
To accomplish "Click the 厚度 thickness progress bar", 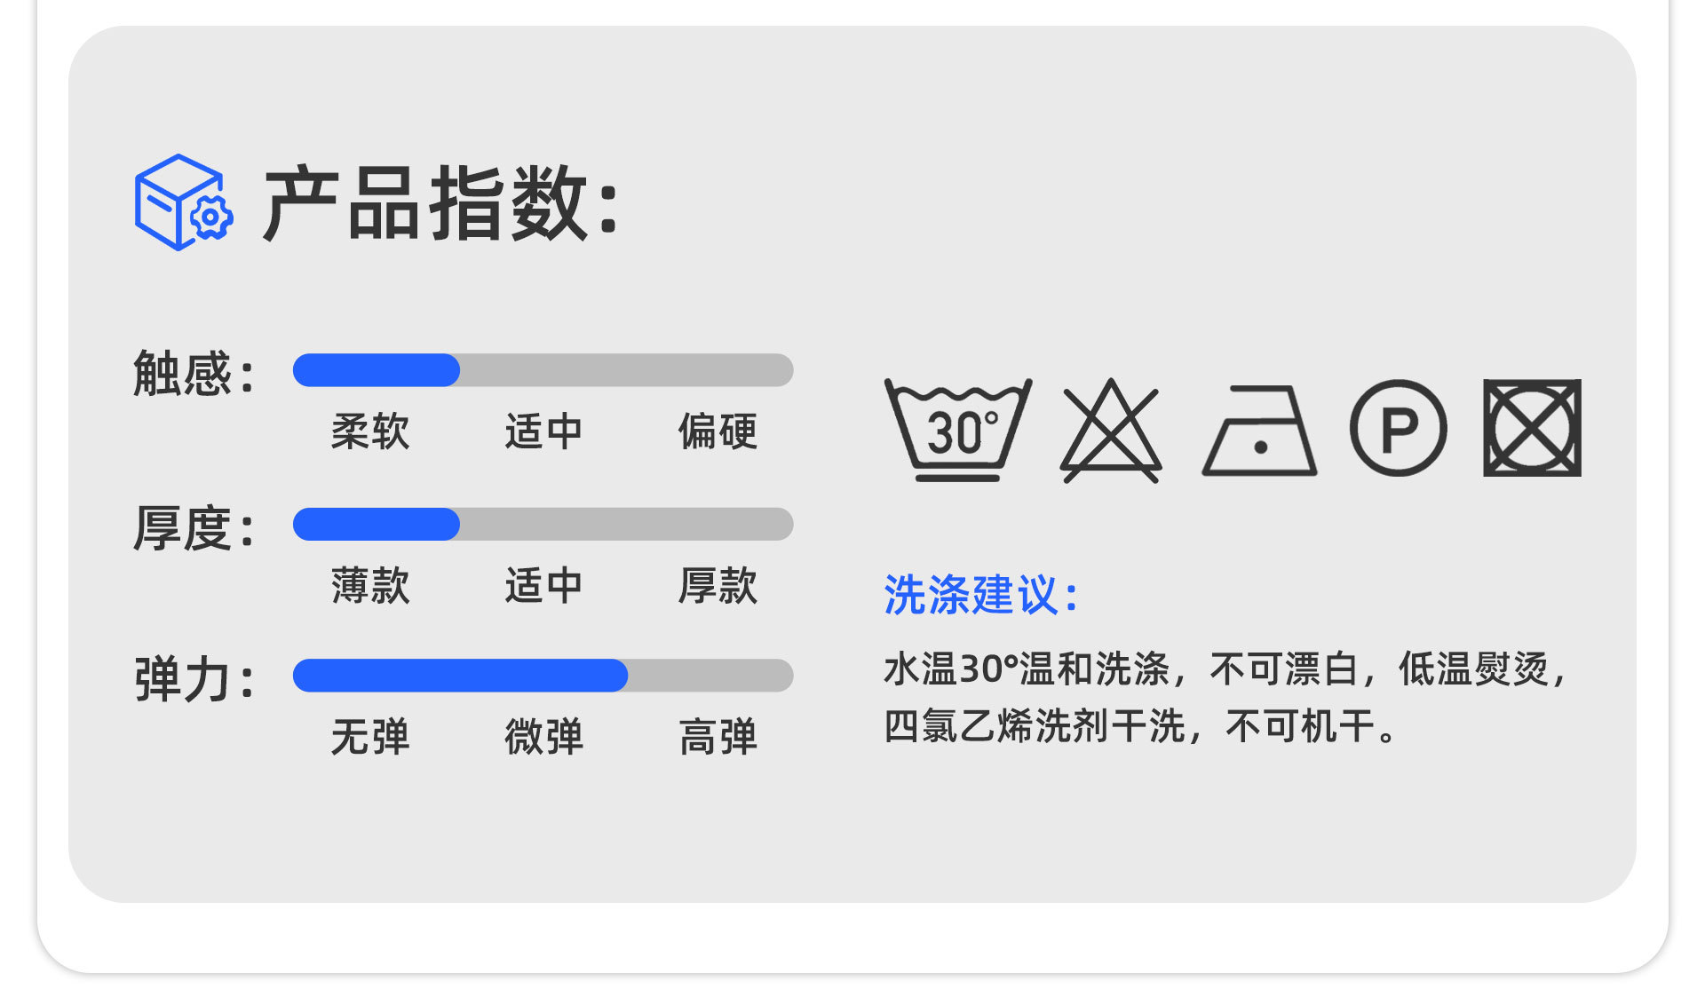I will [x=543, y=524].
